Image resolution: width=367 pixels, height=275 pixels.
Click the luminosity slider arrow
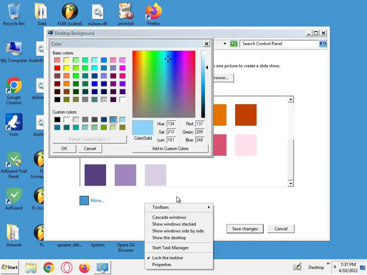(x=207, y=67)
